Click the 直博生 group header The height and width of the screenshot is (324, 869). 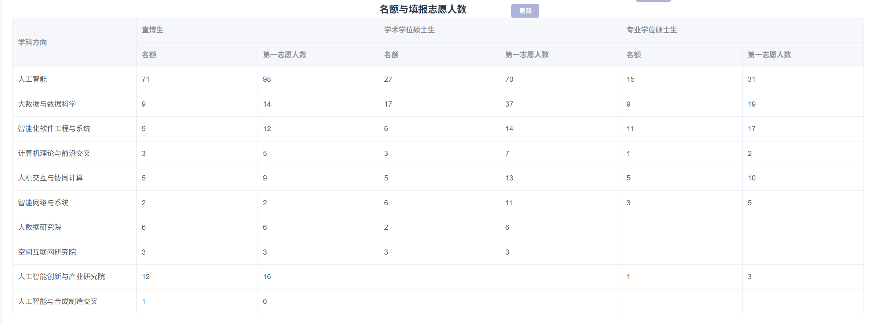pos(152,30)
